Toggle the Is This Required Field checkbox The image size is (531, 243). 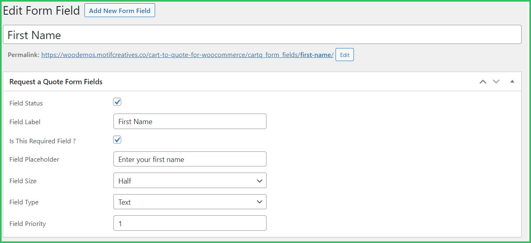coord(117,140)
